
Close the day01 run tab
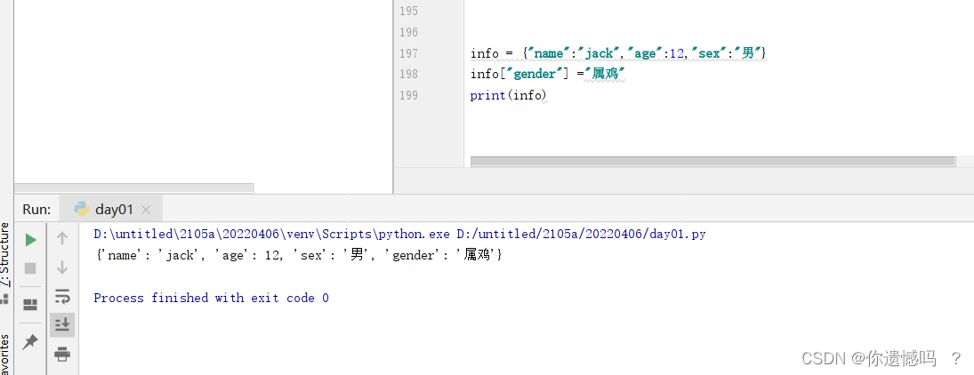[x=146, y=210]
